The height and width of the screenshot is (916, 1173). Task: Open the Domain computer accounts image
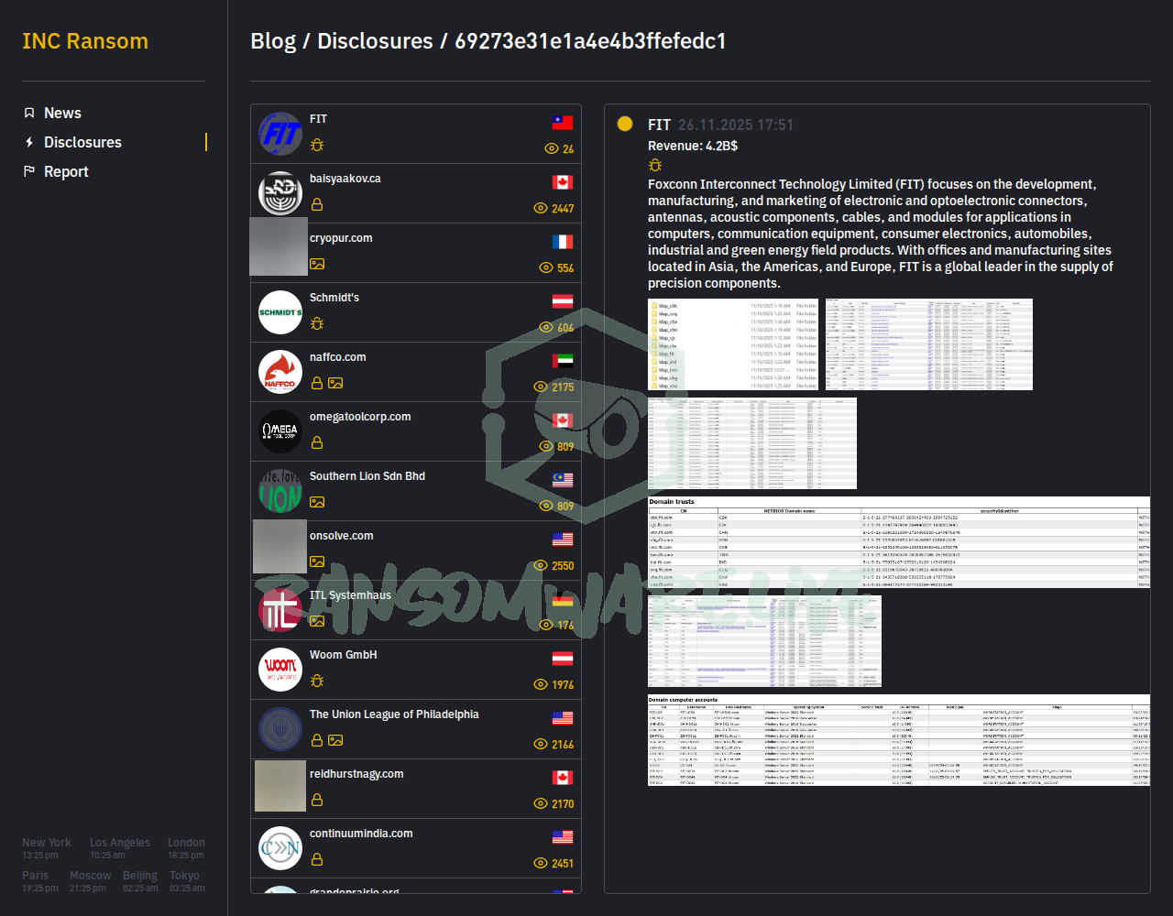[x=898, y=740]
